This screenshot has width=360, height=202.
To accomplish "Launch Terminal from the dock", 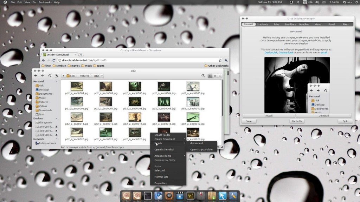I will 148,196.
